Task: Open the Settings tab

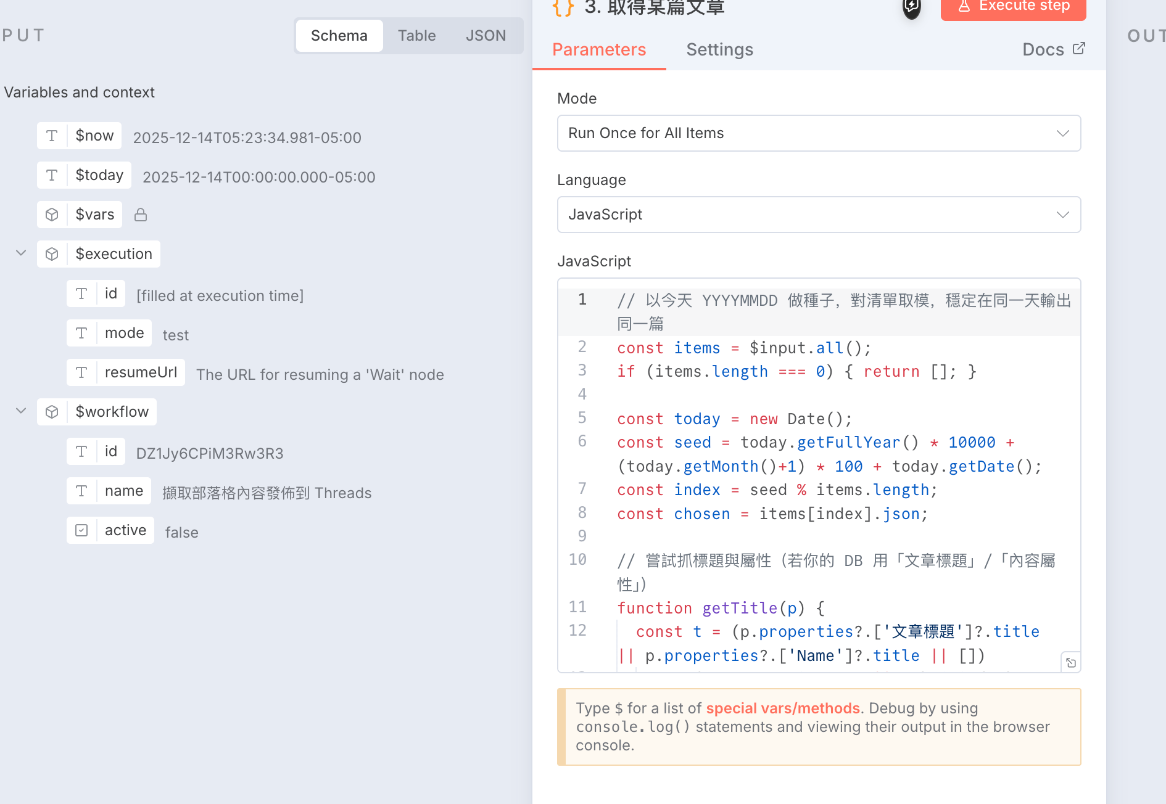Action: point(719,49)
